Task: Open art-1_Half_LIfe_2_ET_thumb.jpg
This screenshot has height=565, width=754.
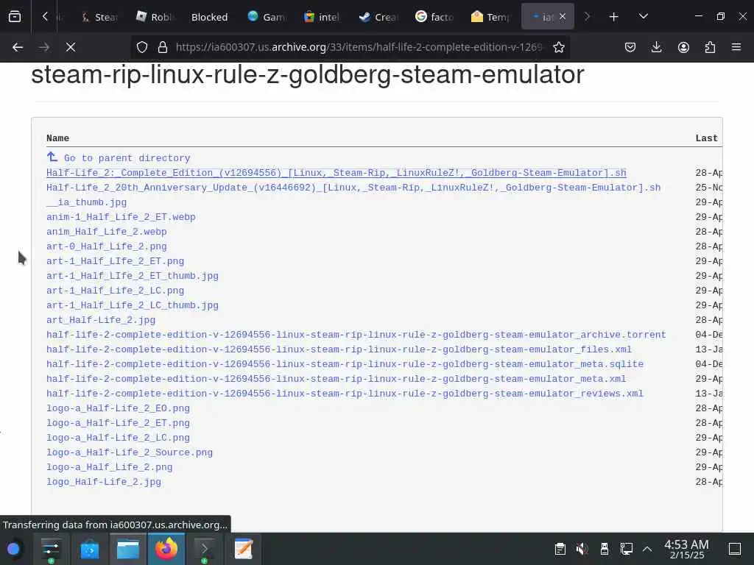Action: (x=133, y=276)
